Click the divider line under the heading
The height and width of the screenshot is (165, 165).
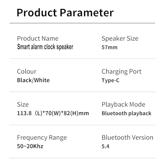click(x=82, y=23)
